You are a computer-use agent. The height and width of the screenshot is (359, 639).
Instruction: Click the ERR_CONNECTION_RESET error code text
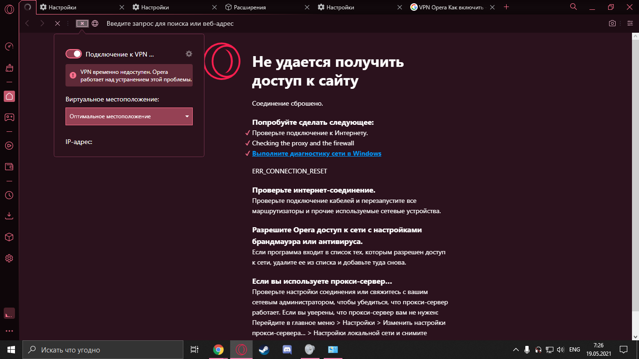(290, 171)
